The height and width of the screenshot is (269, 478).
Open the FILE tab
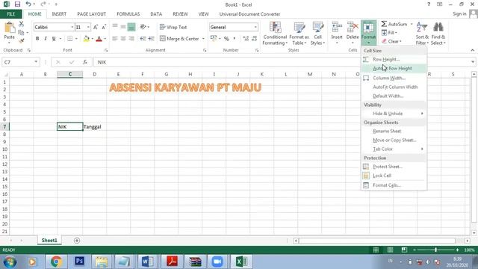[11, 14]
